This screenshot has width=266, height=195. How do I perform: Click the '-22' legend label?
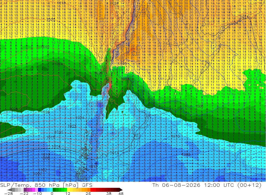pos(24,193)
